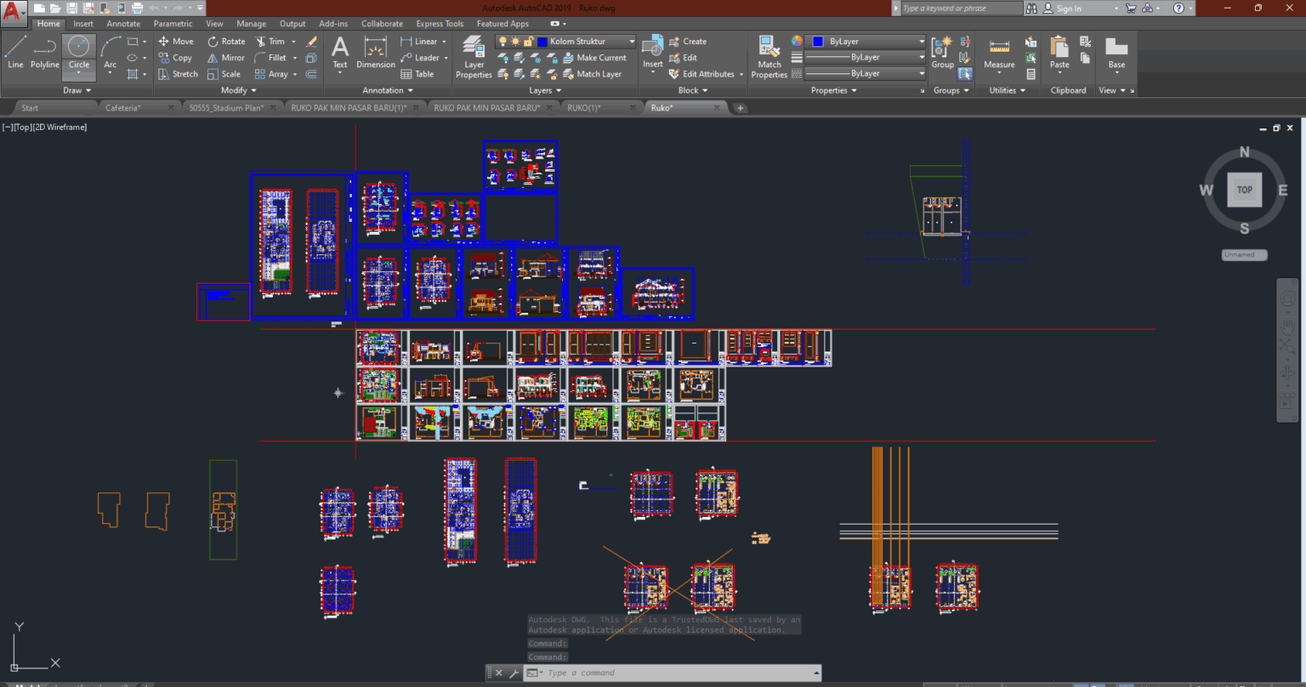Enable Quick Calculator in Utilities panel
Viewport: 1306px width, 687px height.
coord(1031,73)
